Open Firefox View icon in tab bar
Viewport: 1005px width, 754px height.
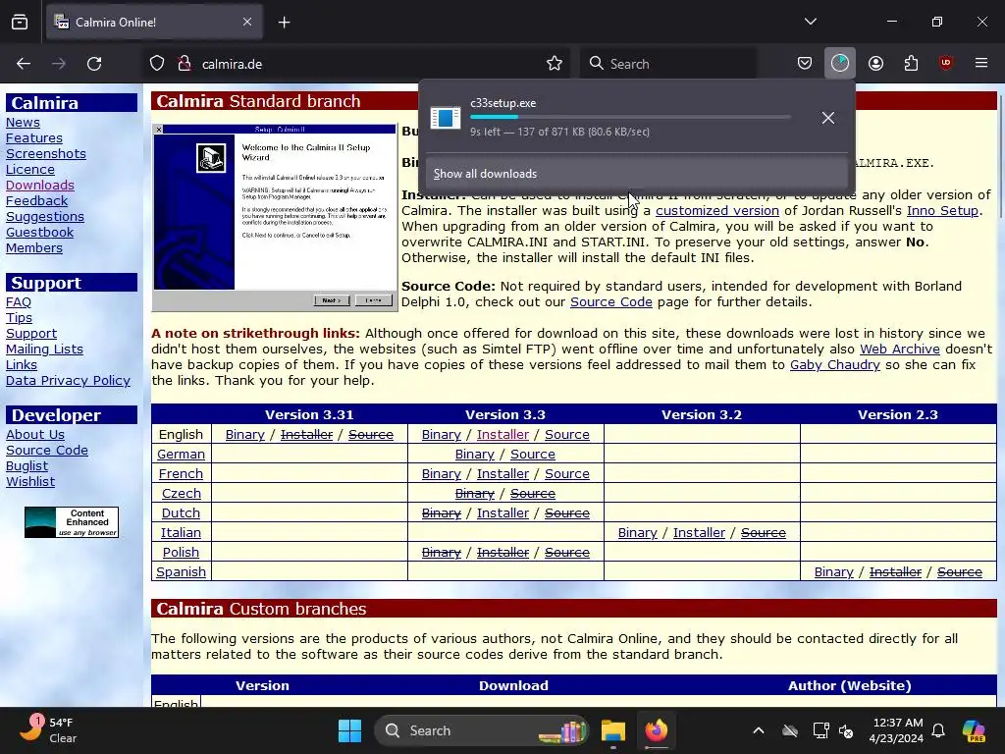tap(20, 22)
